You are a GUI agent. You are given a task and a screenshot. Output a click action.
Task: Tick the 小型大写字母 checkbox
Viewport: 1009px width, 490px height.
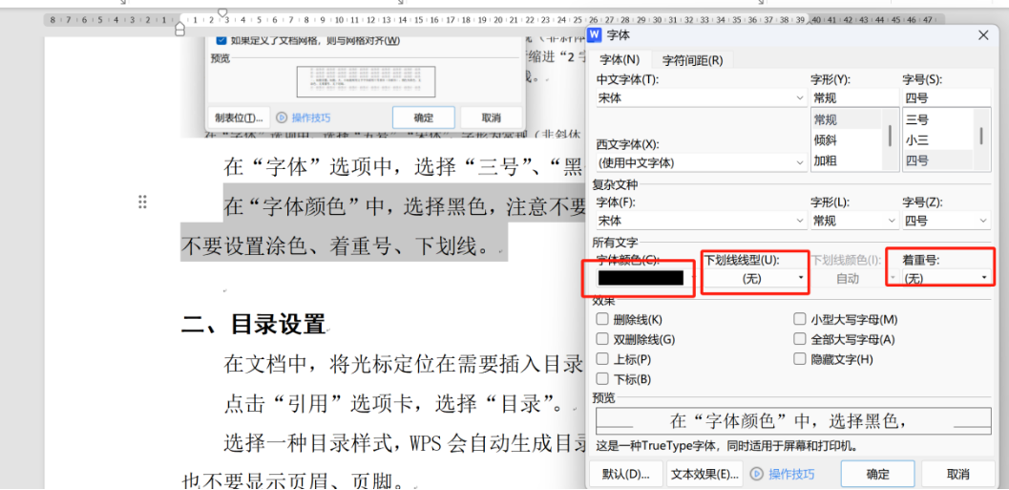click(x=801, y=320)
